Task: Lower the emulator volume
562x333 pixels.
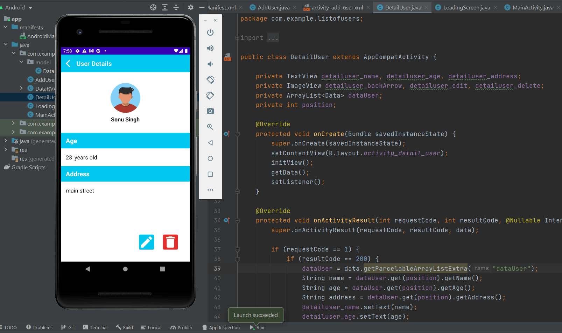Action: [210, 64]
